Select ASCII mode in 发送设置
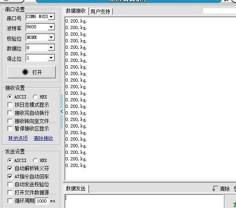The height and width of the screenshot is (208, 236). [x=10, y=160]
